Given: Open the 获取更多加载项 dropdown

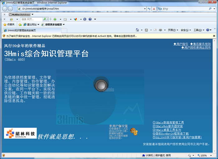Looking at the screenshot, I should (x=64, y=24).
